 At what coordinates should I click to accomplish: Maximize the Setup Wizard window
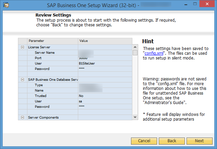click(195, 4)
